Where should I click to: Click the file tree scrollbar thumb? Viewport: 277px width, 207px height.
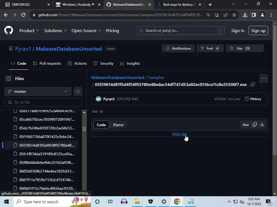84,129
